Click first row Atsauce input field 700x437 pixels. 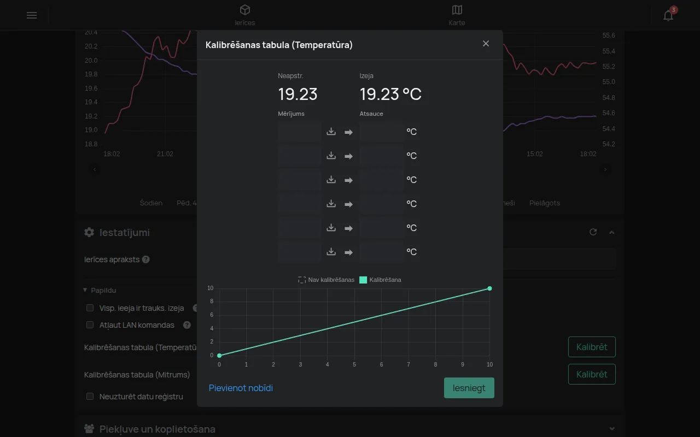click(382, 132)
